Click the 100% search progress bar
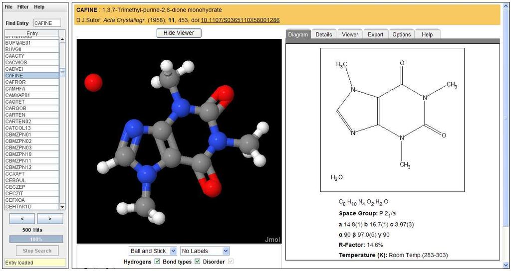 tap(36, 239)
